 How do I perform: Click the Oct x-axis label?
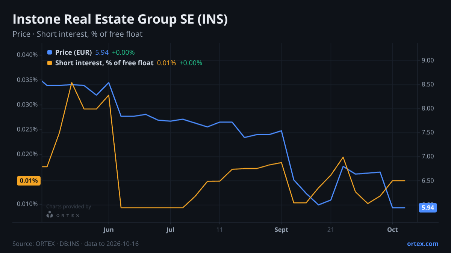click(392, 230)
